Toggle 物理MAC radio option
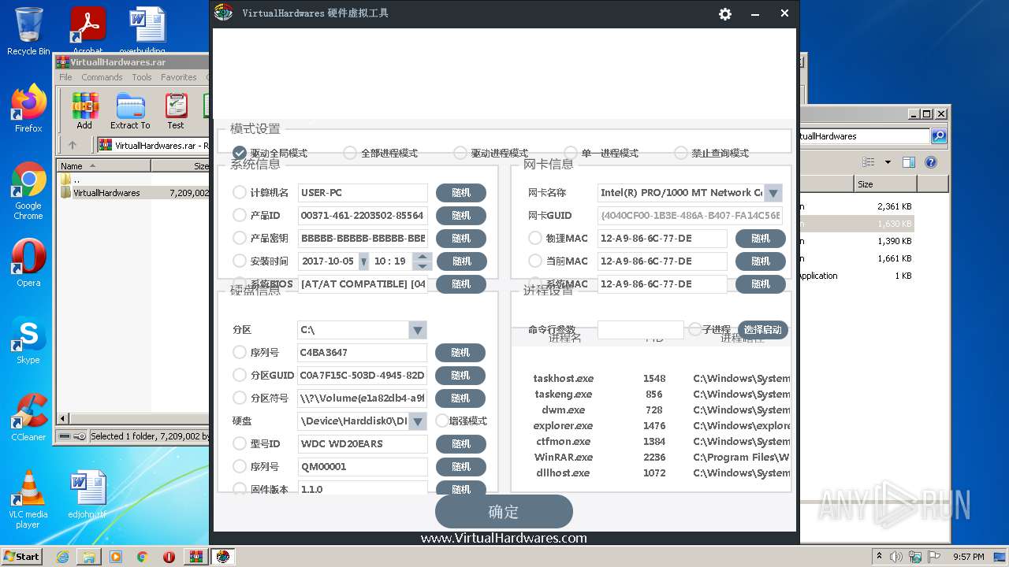1009x567 pixels. coord(535,238)
